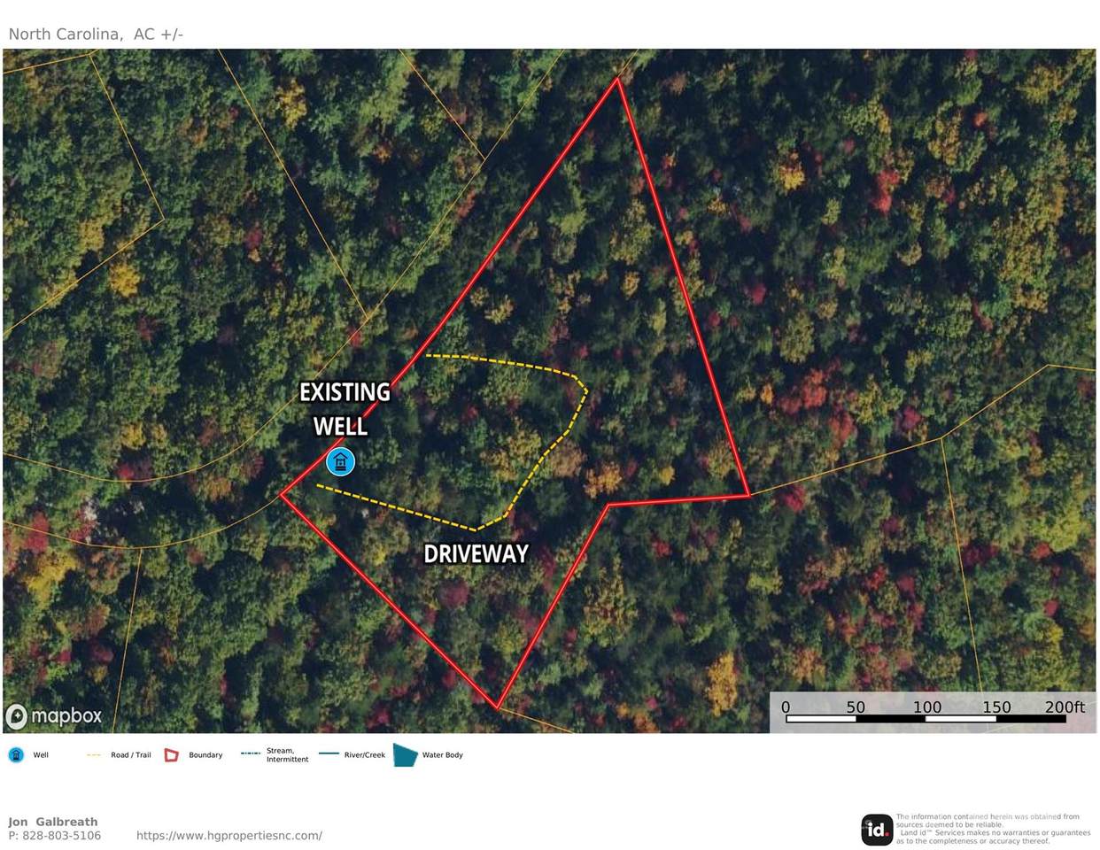Click the Stream, Intermittent legend label
The height and width of the screenshot is (850, 1100).
point(287,755)
